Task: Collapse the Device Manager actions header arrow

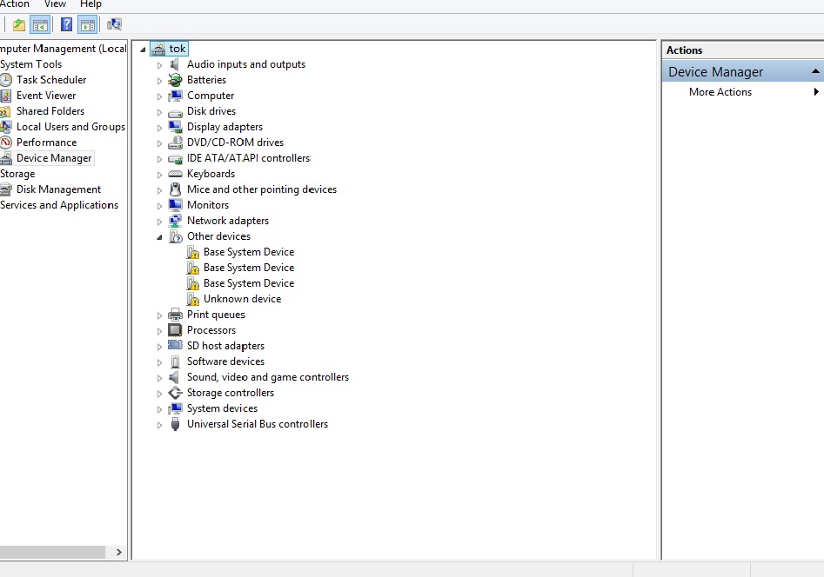Action: [815, 71]
